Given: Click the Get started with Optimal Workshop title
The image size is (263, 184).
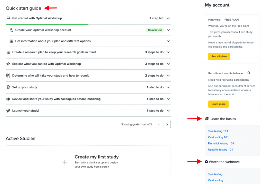Looking at the screenshot, I should (37, 18).
